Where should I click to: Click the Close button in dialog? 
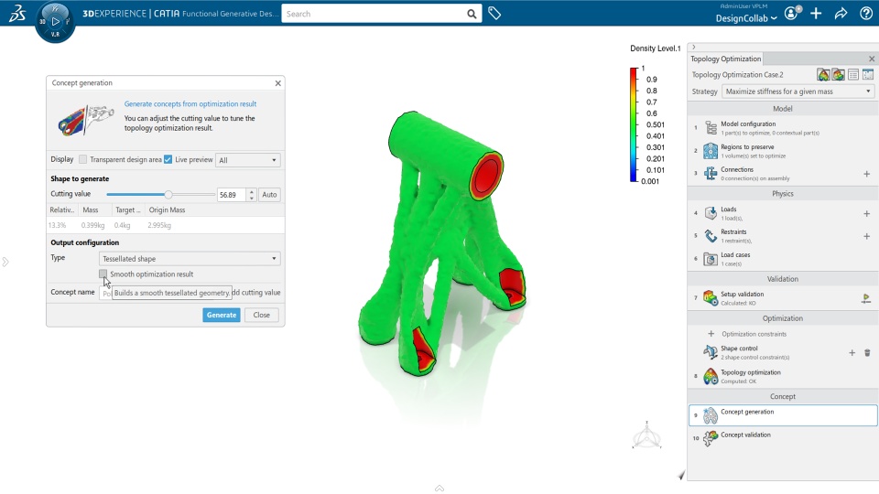(261, 315)
